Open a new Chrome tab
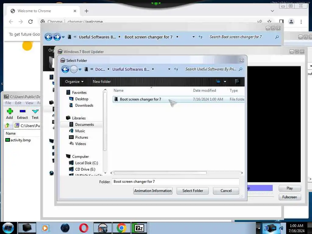The height and width of the screenshot is (234, 312). [87, 11]
